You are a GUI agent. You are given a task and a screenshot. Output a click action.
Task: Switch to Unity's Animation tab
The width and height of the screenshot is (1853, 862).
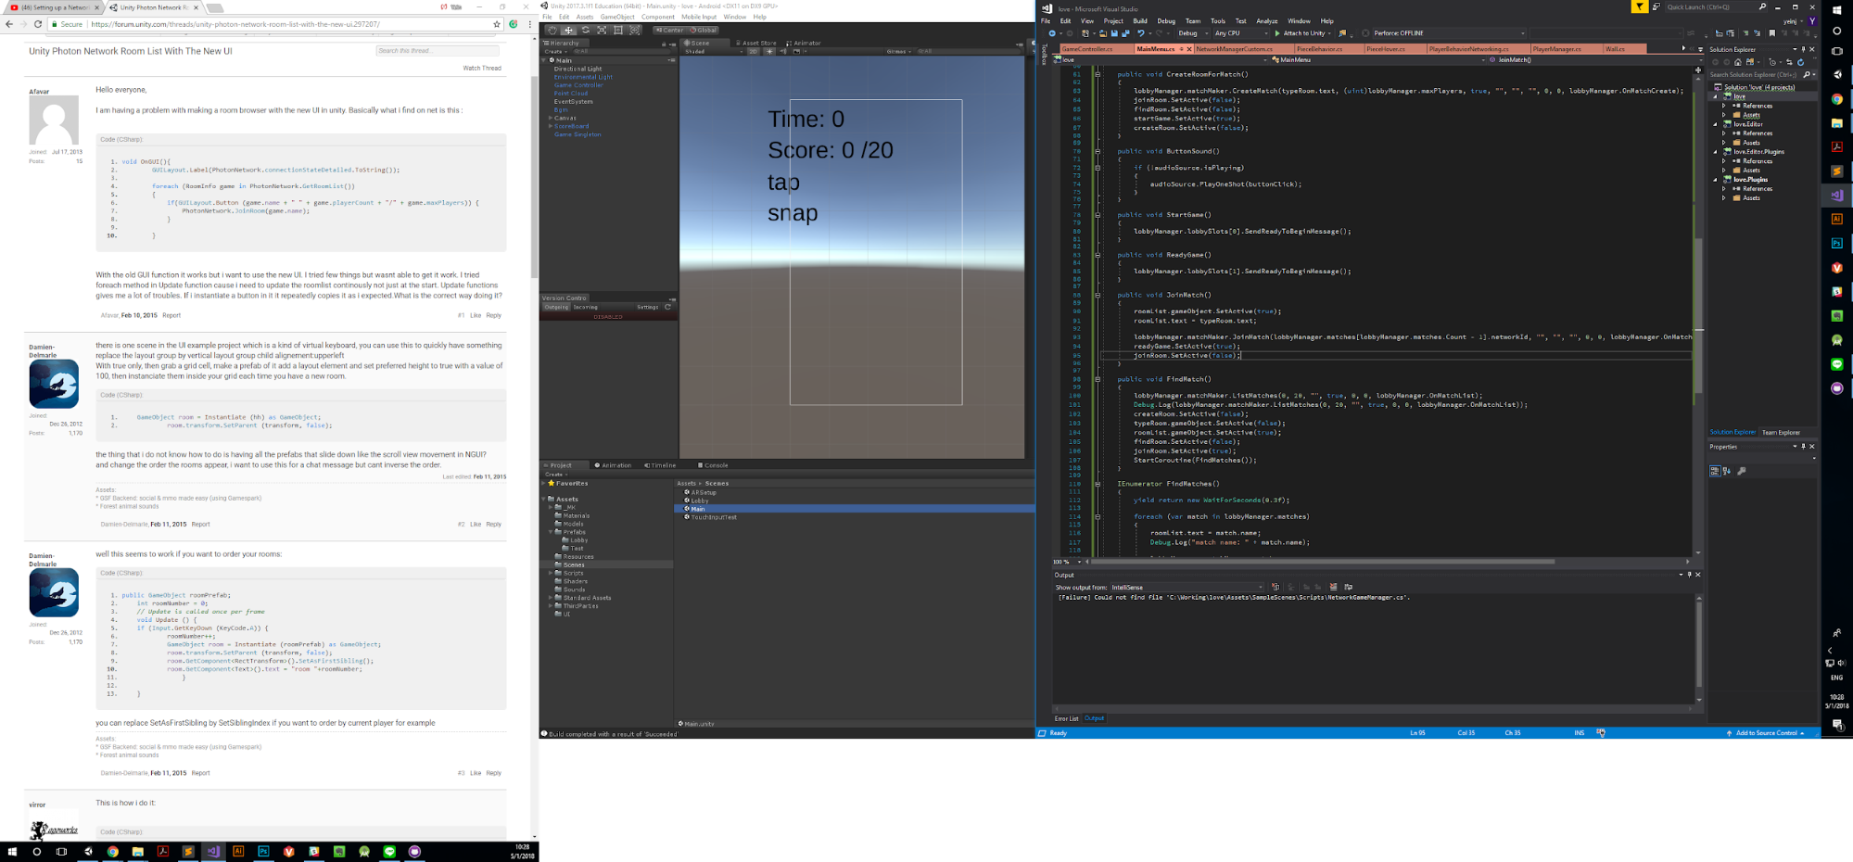click(613, 465)
